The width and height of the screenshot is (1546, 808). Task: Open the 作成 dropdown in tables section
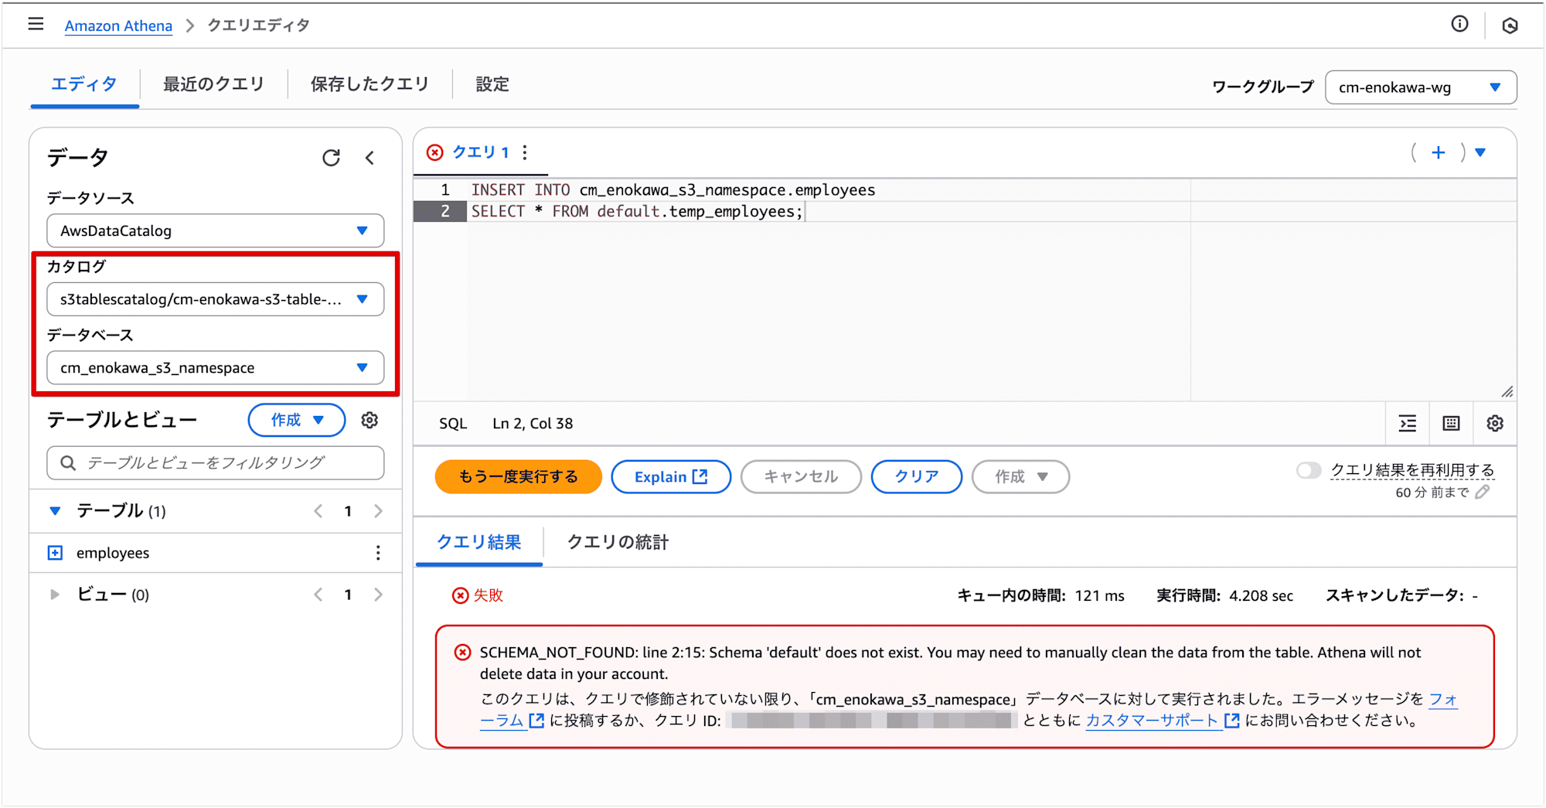[297, 420]
